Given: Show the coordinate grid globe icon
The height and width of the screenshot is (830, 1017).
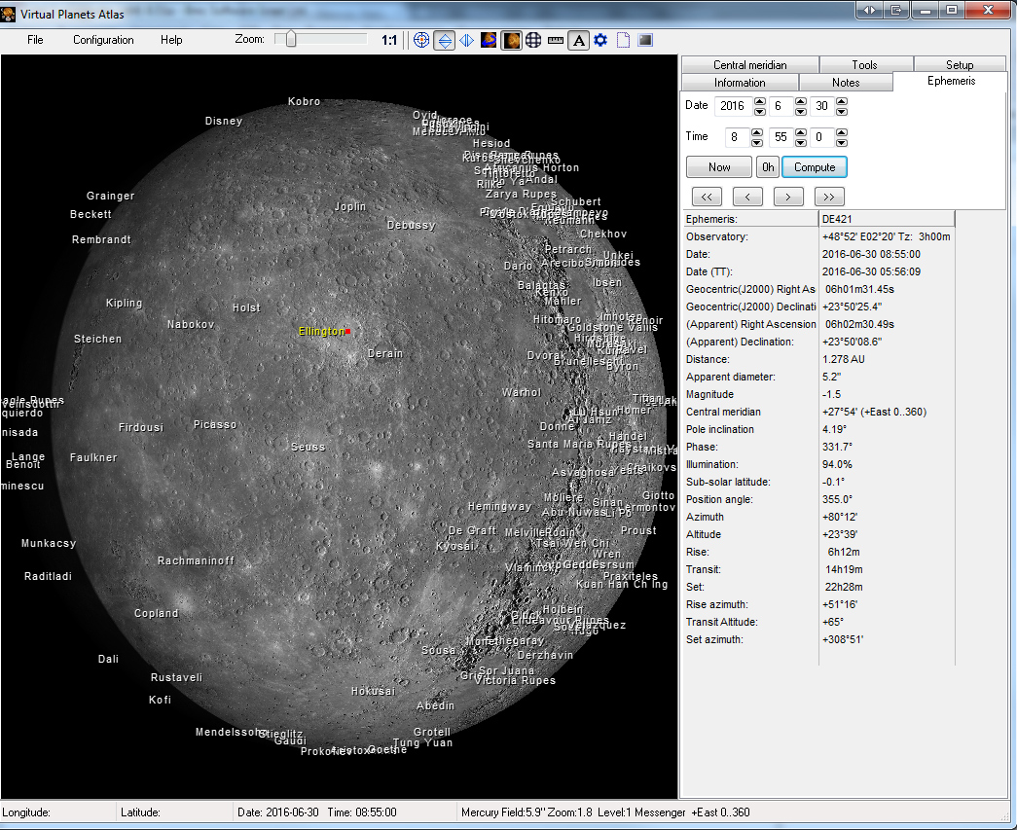Looking at the screenshot, I should (x=533, y=40).
